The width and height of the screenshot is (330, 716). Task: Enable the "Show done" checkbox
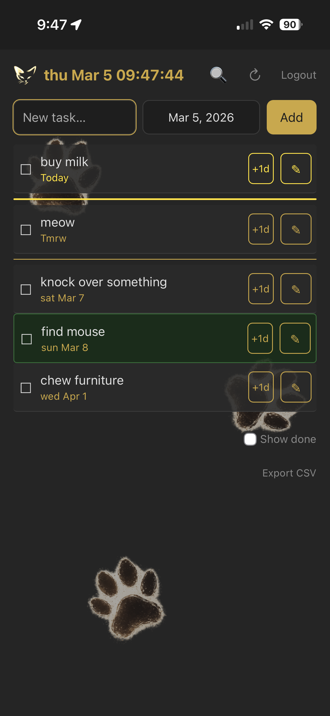[250, 439]
